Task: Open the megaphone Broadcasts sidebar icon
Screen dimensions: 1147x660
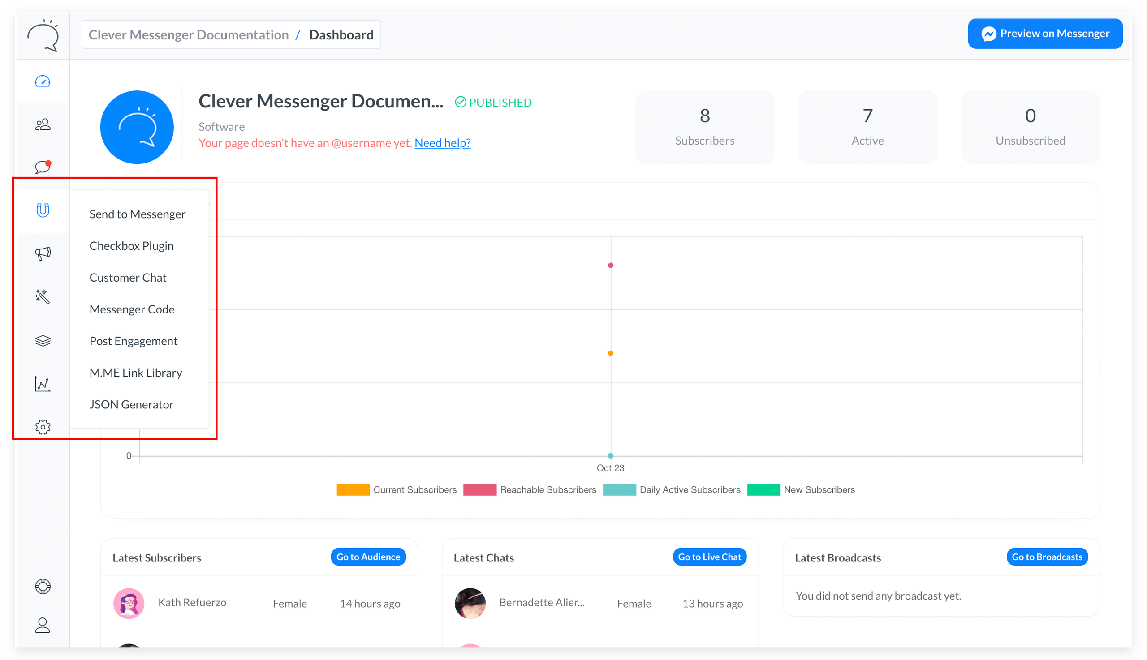Action: (x=43, y=253)
